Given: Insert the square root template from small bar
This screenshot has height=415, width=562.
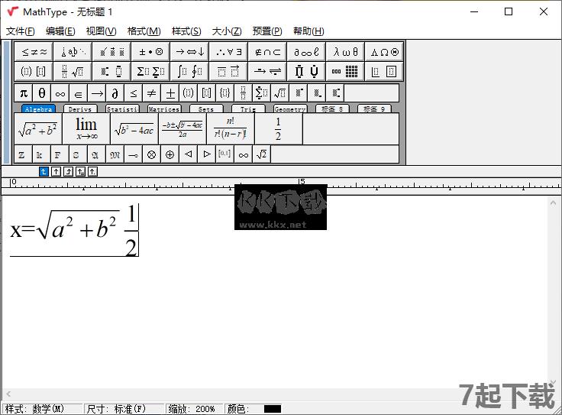Looking at the screenshot, I should point(280,93).
